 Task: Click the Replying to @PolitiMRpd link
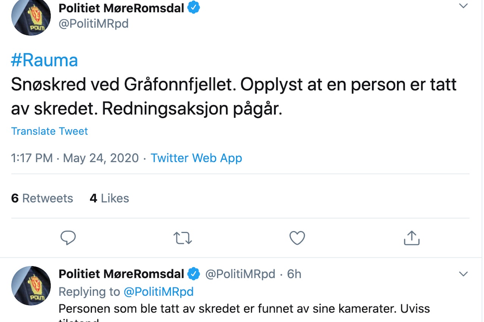159,291
